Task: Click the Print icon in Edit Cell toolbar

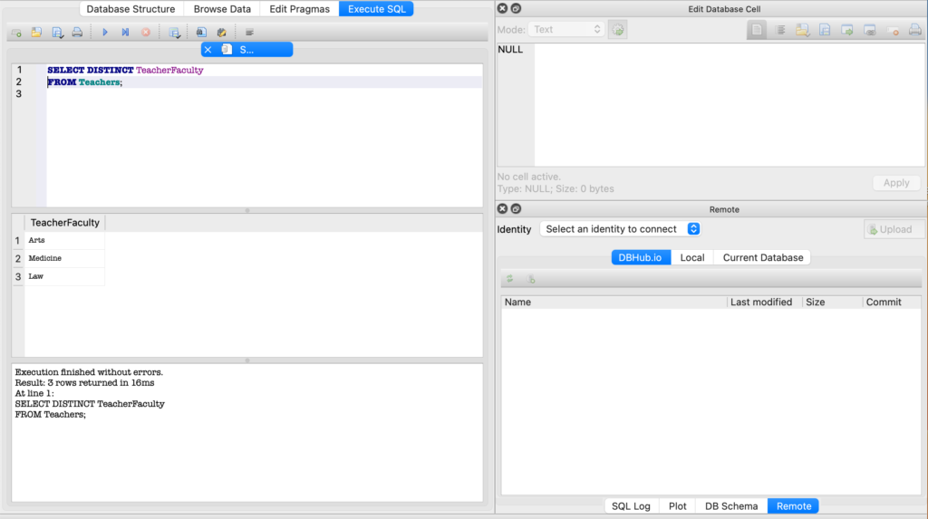Action: tap(914, 30)
